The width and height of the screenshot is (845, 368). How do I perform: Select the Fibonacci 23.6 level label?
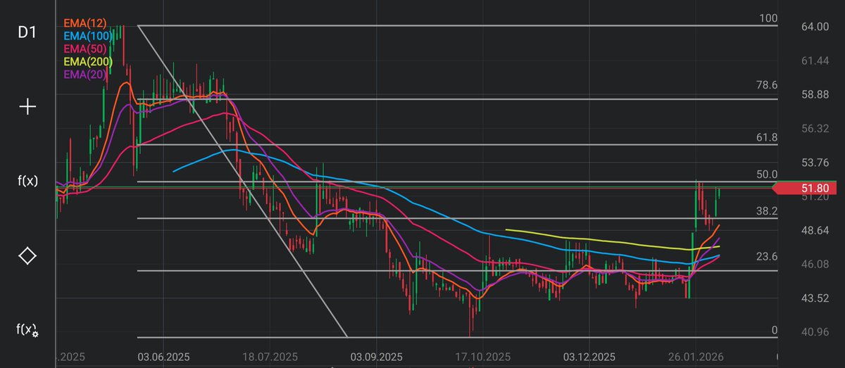tap(767, 257)
